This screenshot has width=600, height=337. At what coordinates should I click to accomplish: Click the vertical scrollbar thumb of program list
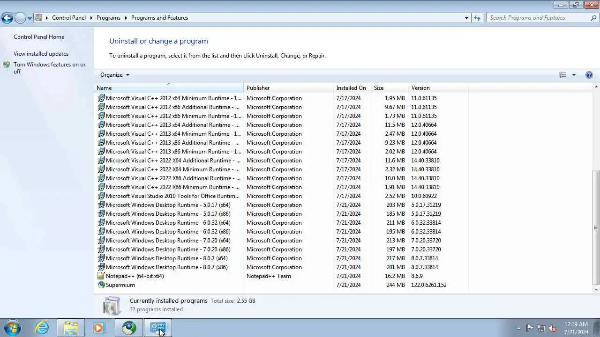[596, 227]
